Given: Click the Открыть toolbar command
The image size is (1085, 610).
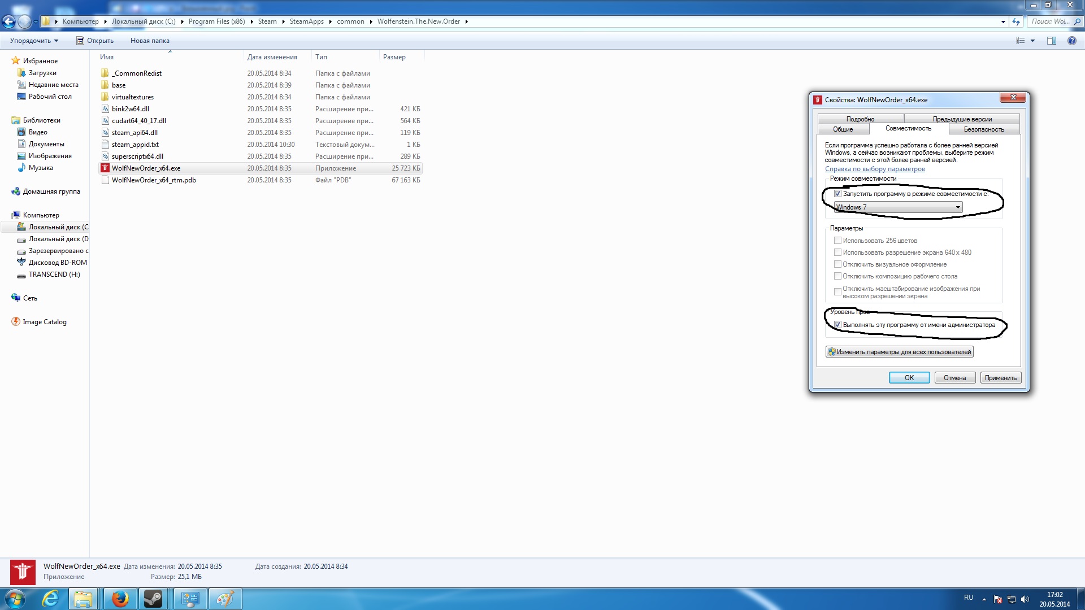Looking at the screenshot, I should click(x=95, y=41).
